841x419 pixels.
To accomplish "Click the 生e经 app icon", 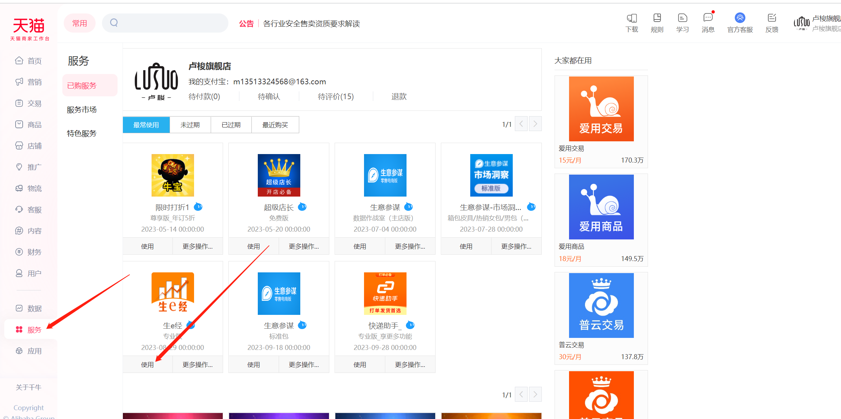I will point(172,293).
